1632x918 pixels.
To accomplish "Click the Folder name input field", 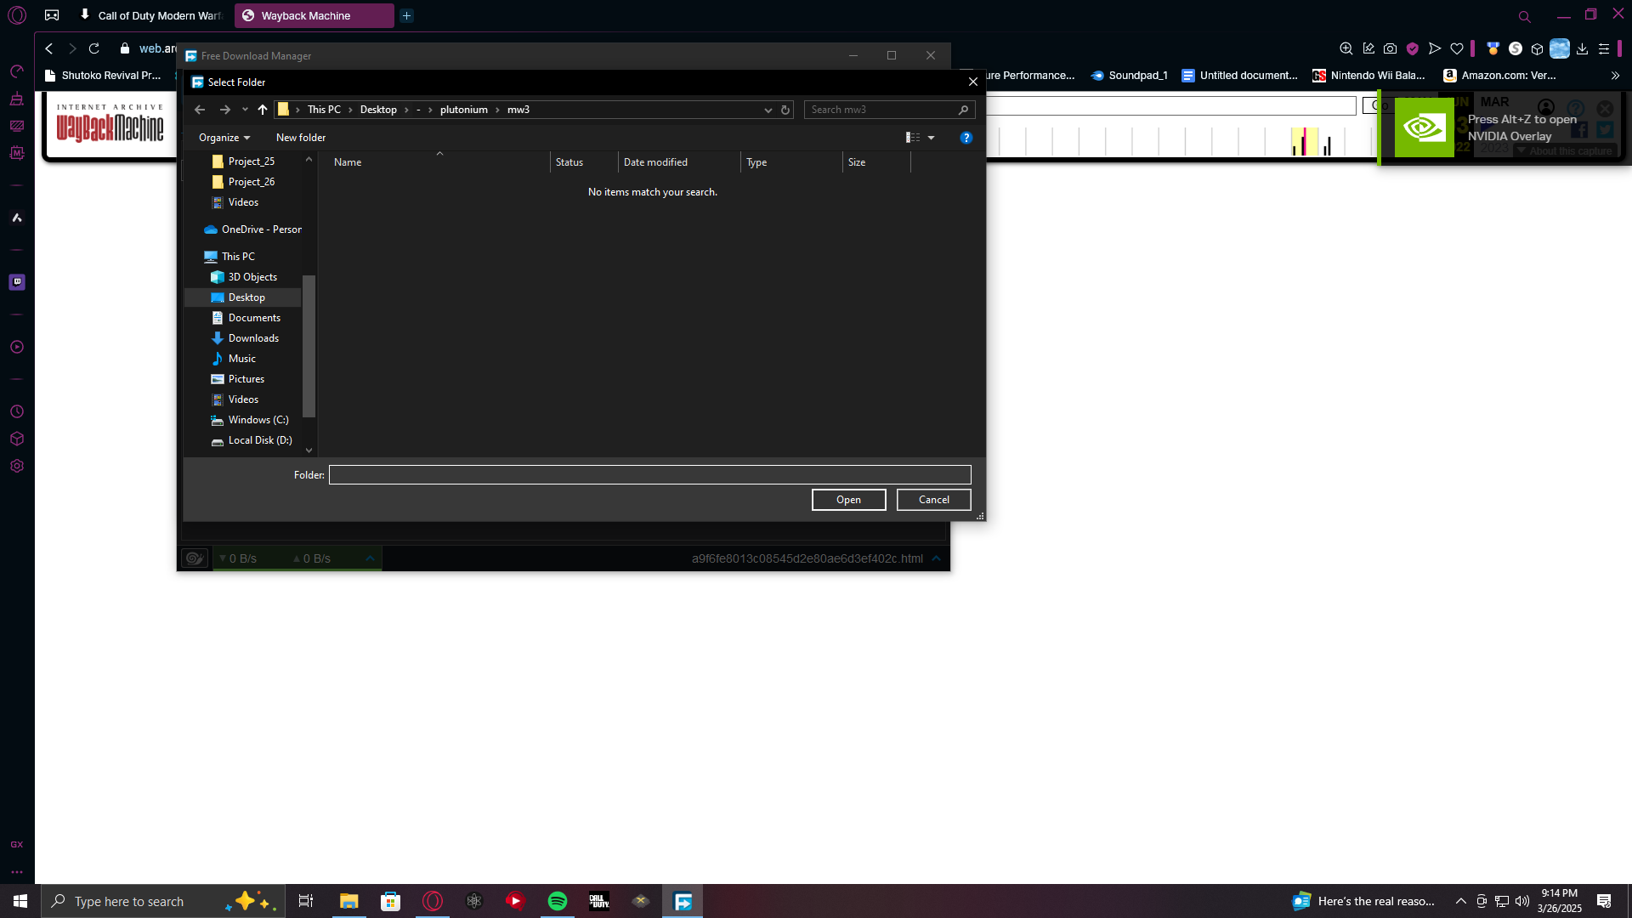I will pos(649,475).
